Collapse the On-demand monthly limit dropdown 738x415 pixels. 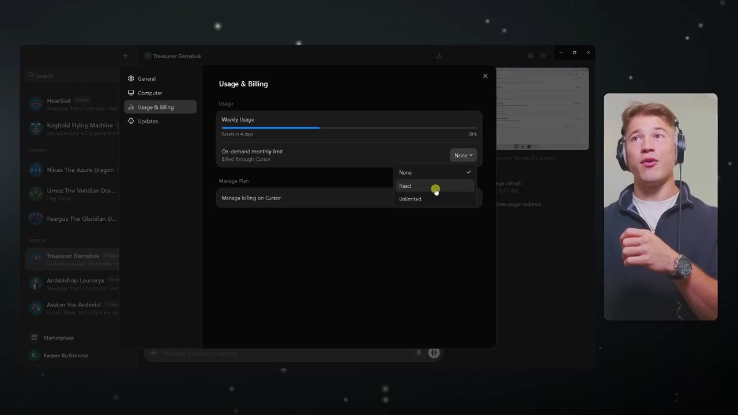point(463,155)
